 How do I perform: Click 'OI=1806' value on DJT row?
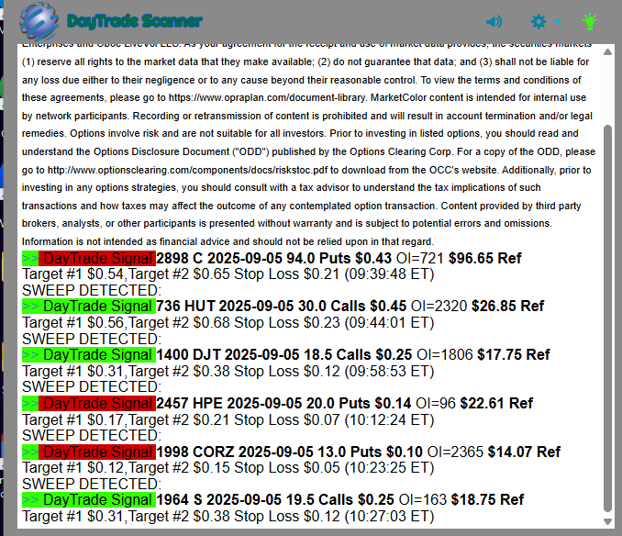445,354
